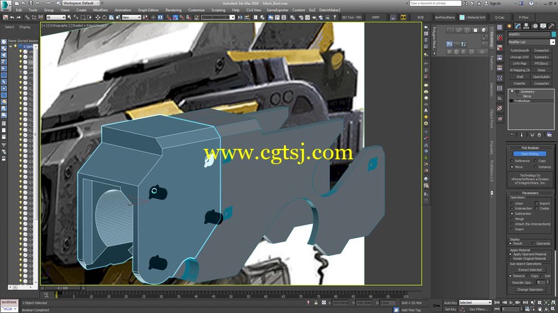Open the Modifiers menu

(x=100, y=10)
